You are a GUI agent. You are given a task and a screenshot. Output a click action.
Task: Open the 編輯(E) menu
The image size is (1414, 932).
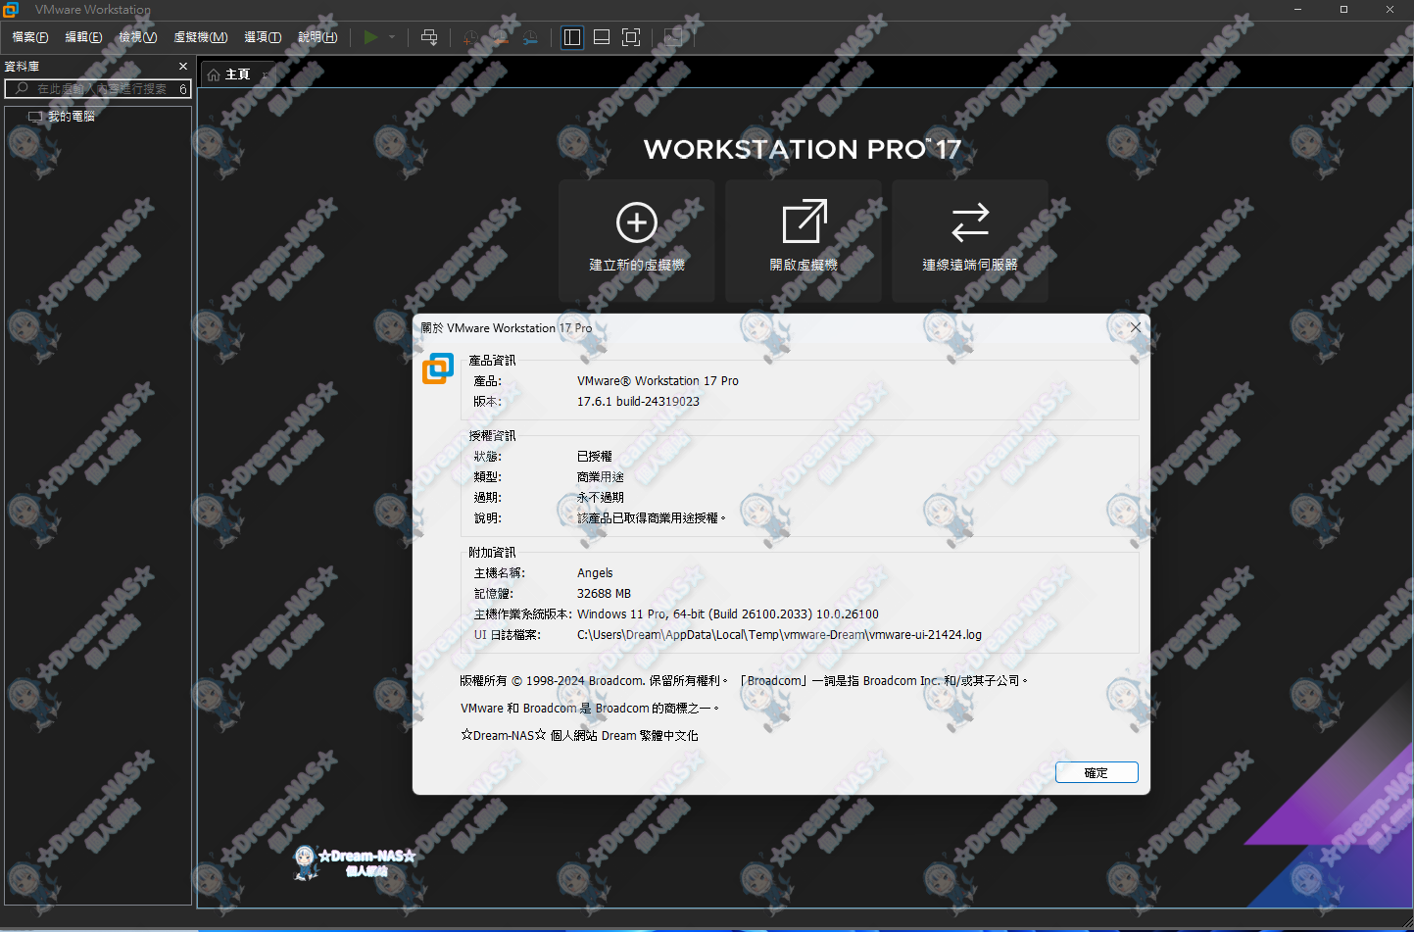point(83,37)
